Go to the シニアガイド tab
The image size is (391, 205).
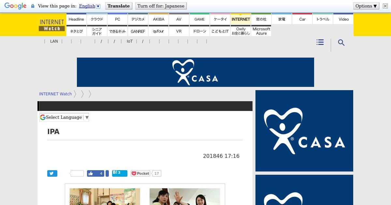(97, 31)
